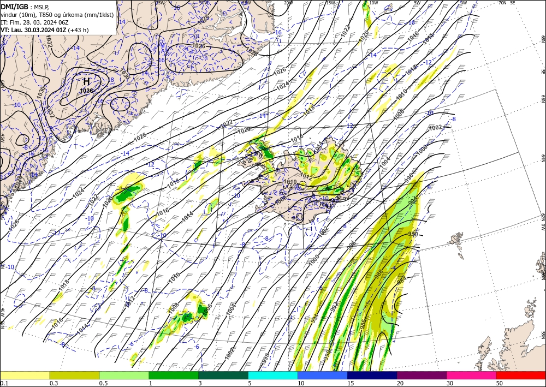Click the legend value label 15
Screen dimensions: 546x387
click(x=351, y=383)
